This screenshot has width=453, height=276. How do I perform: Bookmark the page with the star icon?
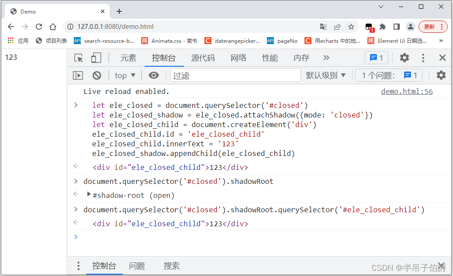351,27
